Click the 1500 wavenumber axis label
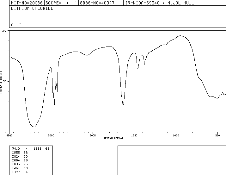The height and width of the screenshot is (175, 226). pos(134,135)
